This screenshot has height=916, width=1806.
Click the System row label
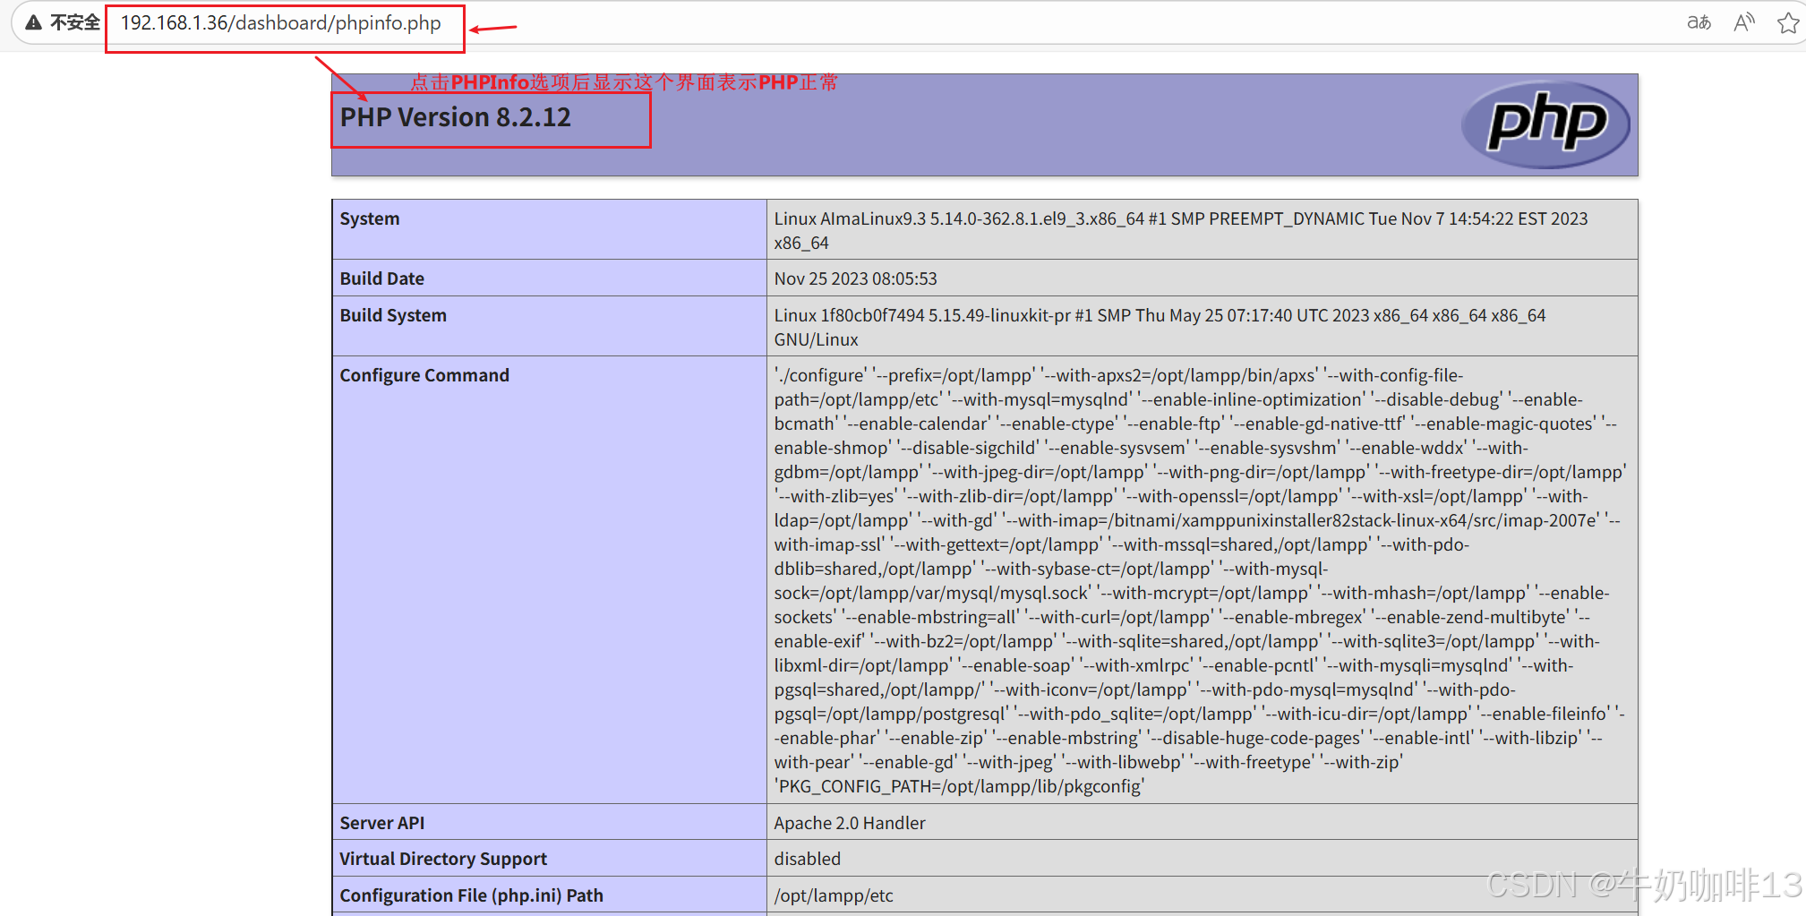point(370,218)
